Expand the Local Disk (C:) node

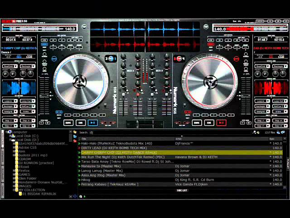click(10, 136)
